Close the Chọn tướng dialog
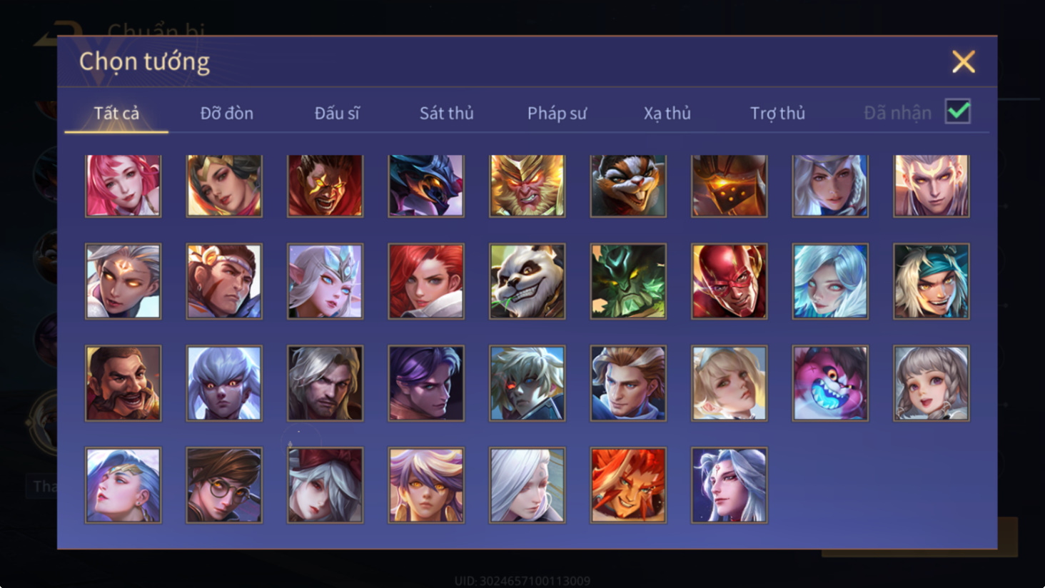This screenshot has height=588, width=1045. [963, 62]
